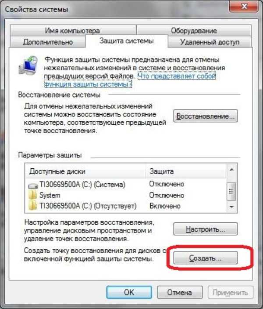Click the Создать... button

tap(206, 258)
